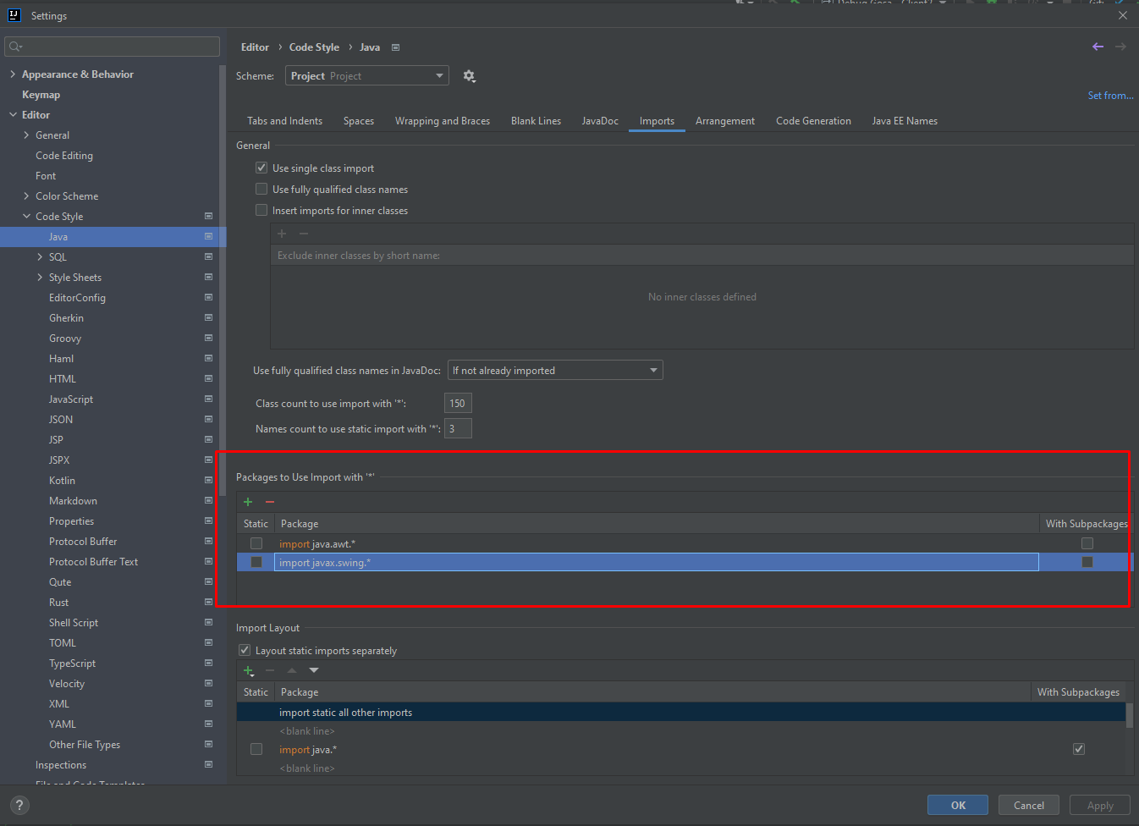Collapse the Editor tree node
Screen dimensions: 1139x826
pyautogui.click(x=13, y=115)
